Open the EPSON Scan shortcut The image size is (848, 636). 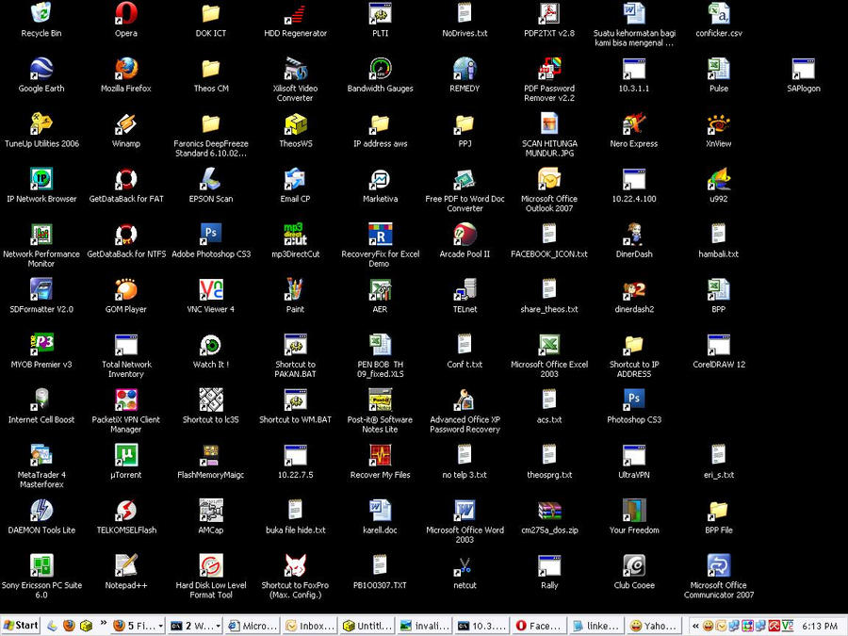coord(211,179)
